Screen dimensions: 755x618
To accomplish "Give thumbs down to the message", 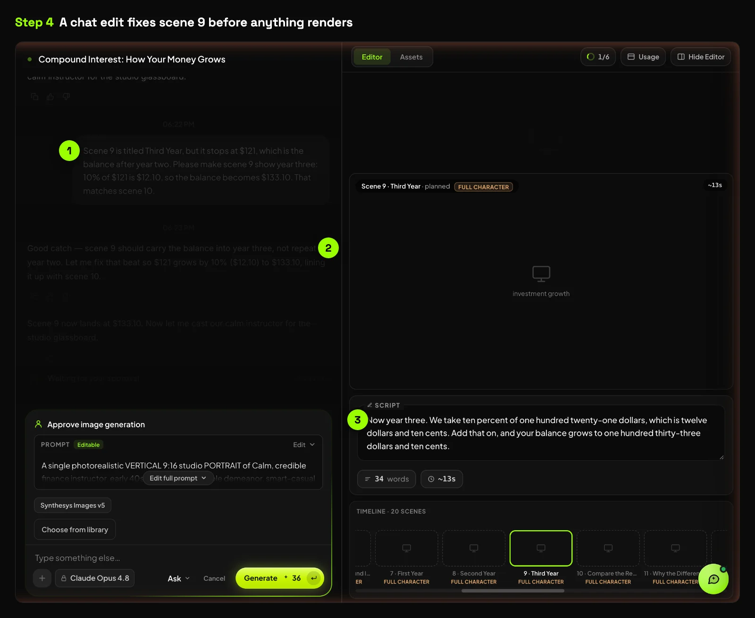I will tap(67, 97).
